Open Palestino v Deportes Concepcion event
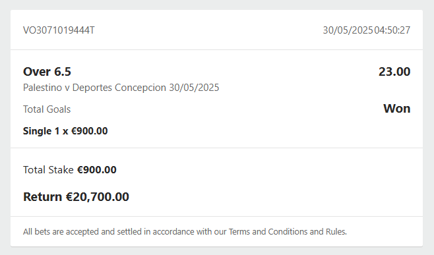This screenshot has height=255, width=434. click(x=121, y=88)
